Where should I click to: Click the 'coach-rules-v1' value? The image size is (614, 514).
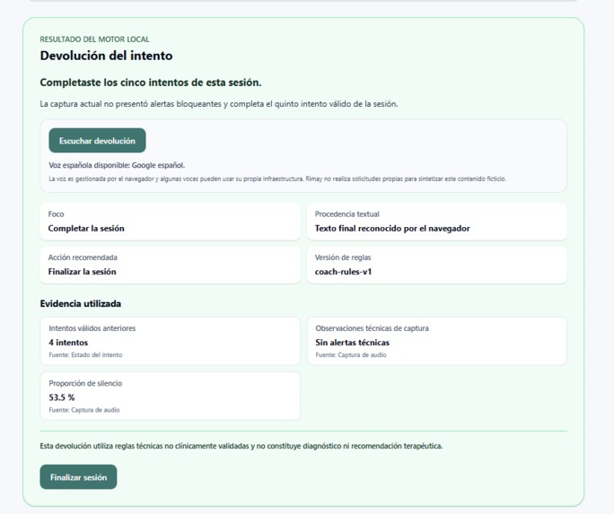[x=343, y=272]
